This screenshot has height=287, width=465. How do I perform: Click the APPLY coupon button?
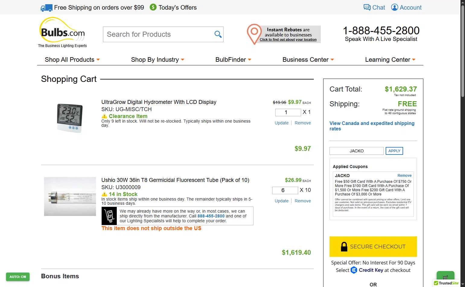tap(394, 151)
